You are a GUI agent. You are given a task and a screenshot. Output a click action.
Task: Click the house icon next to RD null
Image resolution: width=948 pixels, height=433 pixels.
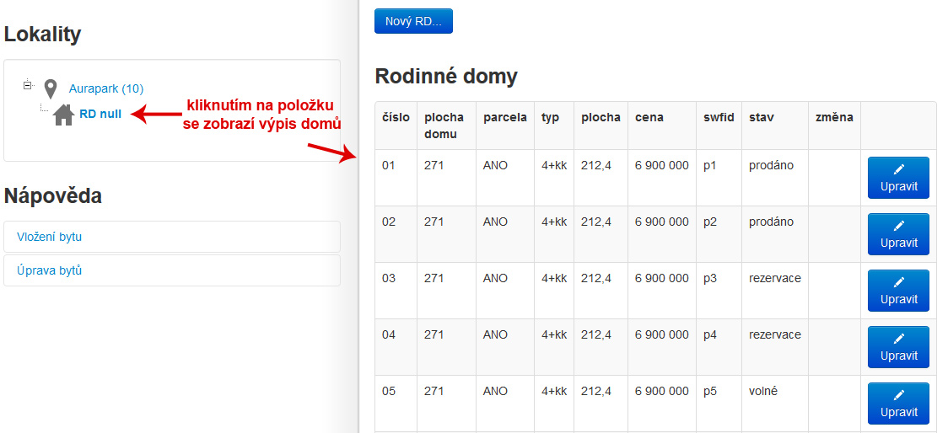click(x=63, y=115)
